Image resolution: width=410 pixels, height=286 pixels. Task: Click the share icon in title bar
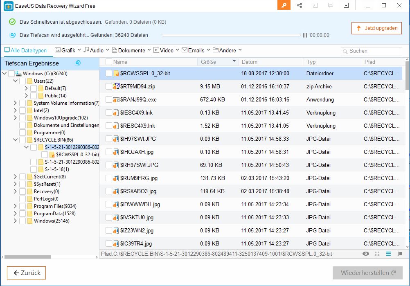[x=300, y=5]
